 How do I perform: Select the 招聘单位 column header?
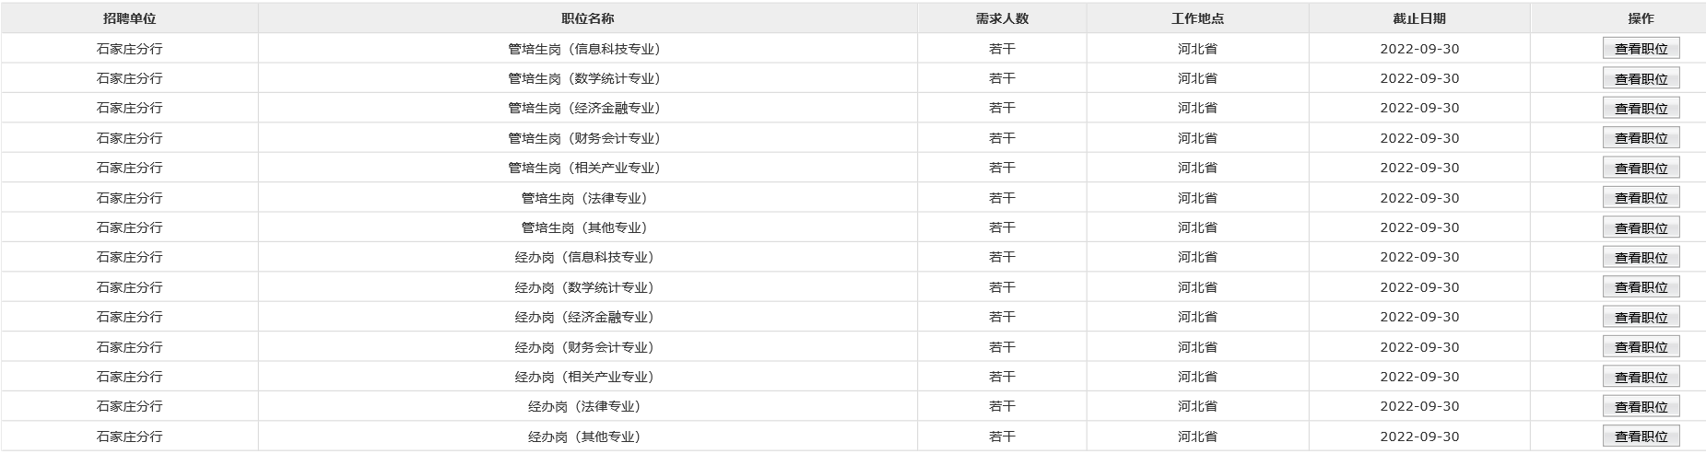coord(129,18)
